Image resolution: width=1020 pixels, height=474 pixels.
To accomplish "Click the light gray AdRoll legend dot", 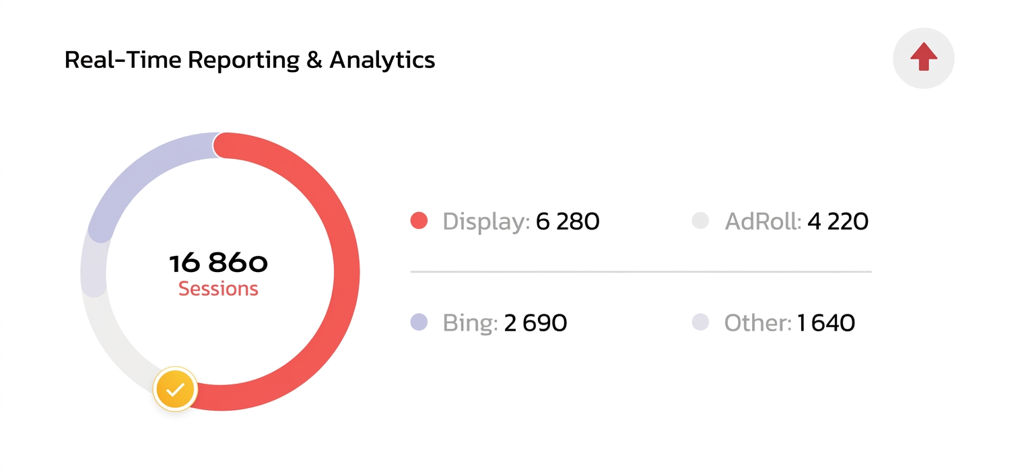I will click(701, 221).
